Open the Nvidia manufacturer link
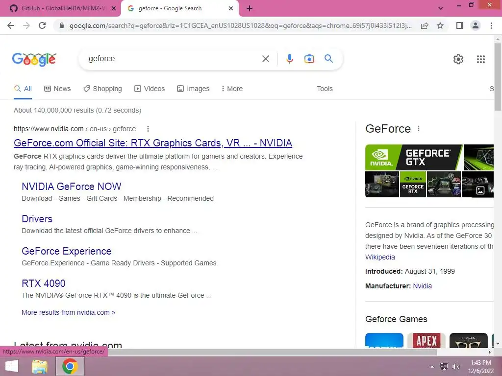Screen dimensions: 502x376 pyautogui.click(x=422, y=286)
